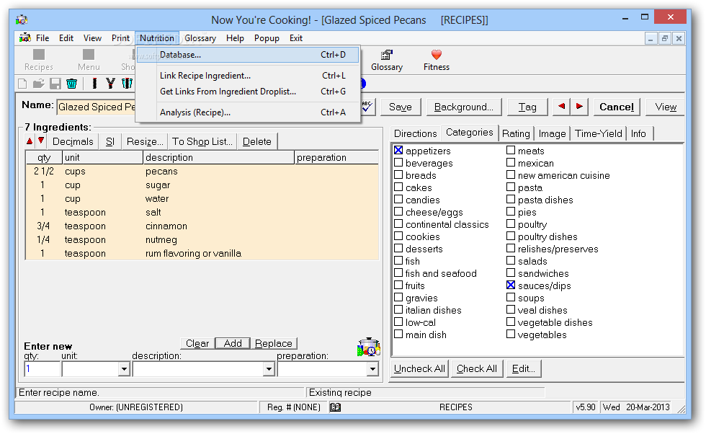Viewport: 706px width, 434px height.
Task: Click the floppy disk save icon
Action: [x=55, y=84]
